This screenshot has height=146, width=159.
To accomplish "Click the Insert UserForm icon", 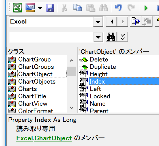I will [x=30, y=8].
